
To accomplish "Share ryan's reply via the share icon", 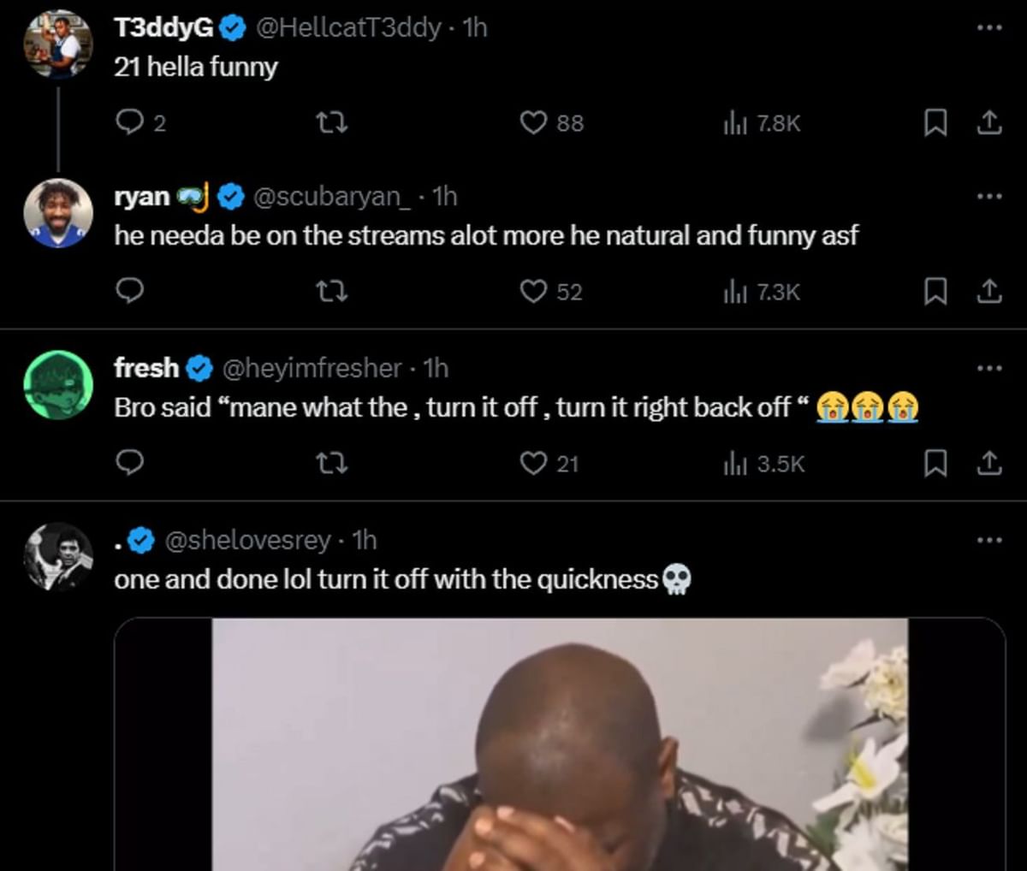I will 989,292.
